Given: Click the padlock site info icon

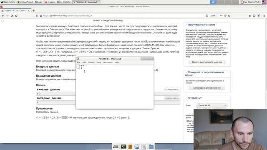Looking at the screenshot, I should pyautogui.click(x=41, y=16).
